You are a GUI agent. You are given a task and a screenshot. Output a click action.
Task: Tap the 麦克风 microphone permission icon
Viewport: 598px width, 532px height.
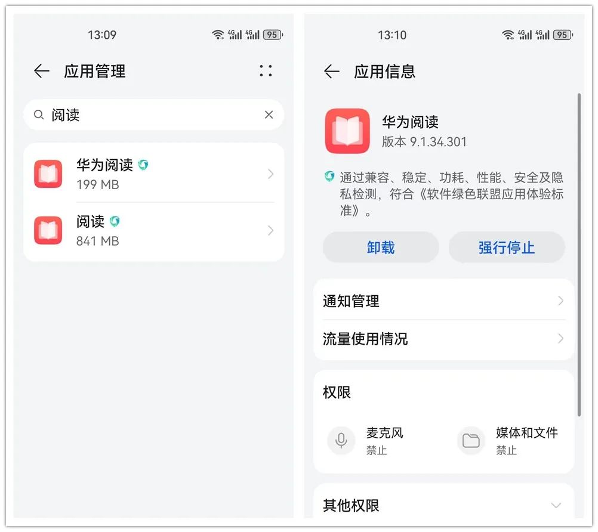[341, 441]
